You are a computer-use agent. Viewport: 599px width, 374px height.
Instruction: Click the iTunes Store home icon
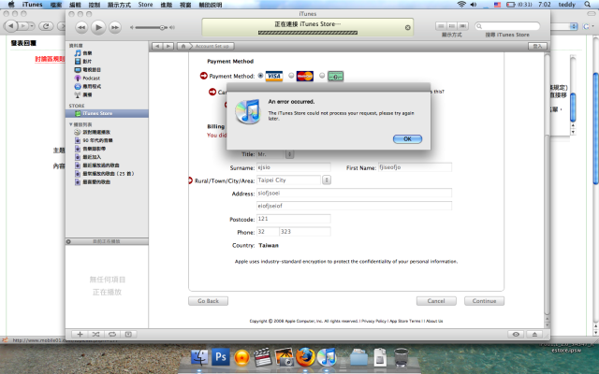[x=183, y=46]
